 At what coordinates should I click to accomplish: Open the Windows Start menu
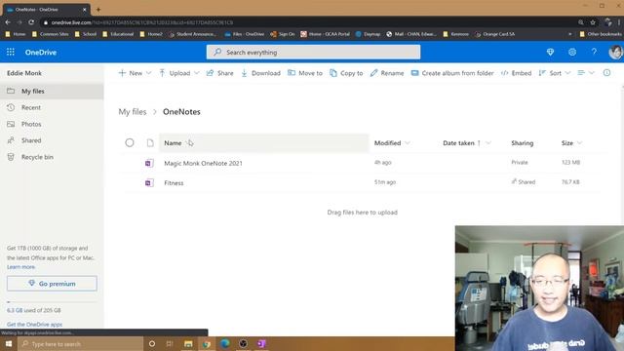[9, 344]
